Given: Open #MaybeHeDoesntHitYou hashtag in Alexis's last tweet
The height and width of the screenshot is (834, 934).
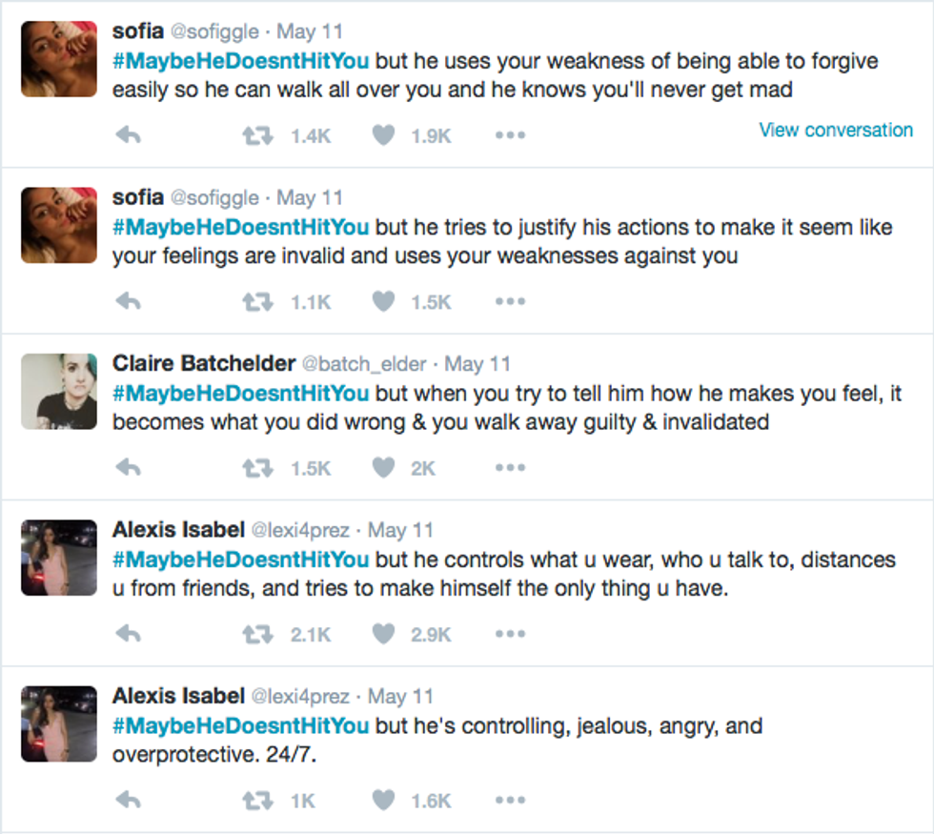Looking at the screenshot, I should (x=240, y=726).
